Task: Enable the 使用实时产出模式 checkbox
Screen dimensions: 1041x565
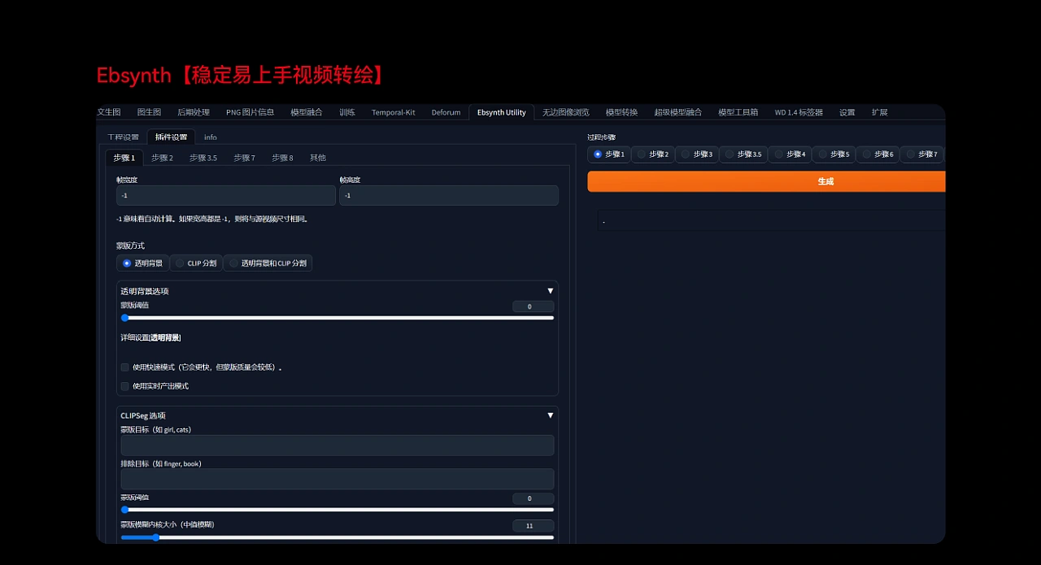Action: 125,386
